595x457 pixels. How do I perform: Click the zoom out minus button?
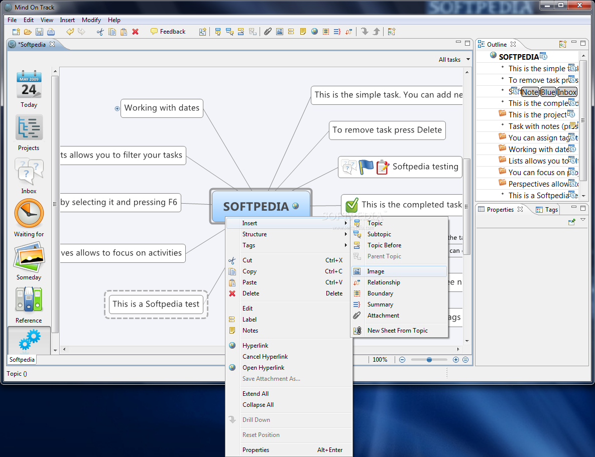pos(402,360)
